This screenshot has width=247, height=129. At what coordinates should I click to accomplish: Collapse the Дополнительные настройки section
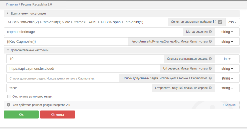[122, 50]
